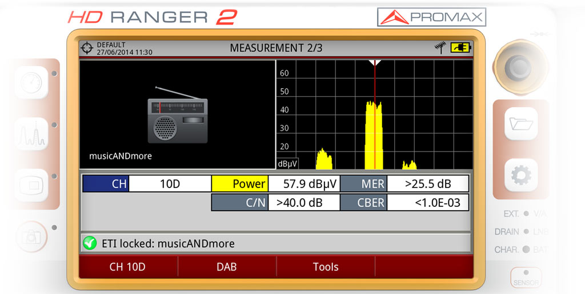
Task: Click the 57.9 dBµV power reading
Action: [x=304, y=184]
